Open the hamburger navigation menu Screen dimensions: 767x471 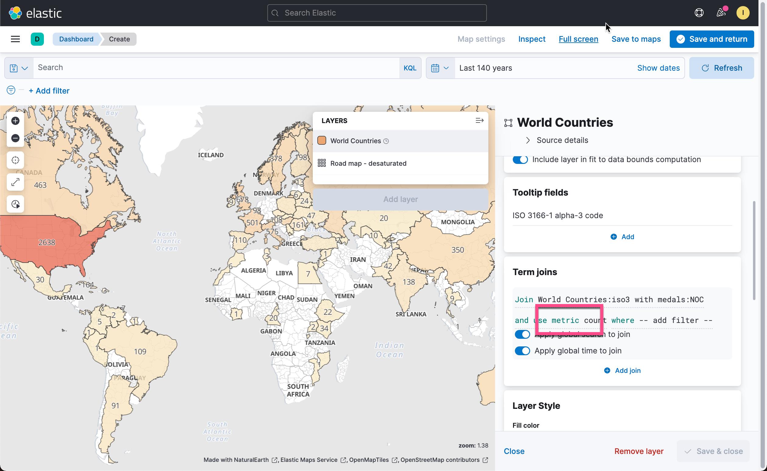pos(15,39)
